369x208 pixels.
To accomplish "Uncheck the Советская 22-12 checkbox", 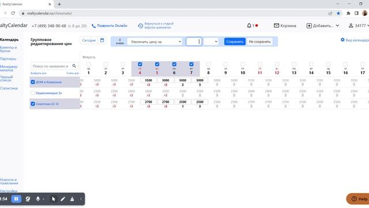I will click(33, 104).
